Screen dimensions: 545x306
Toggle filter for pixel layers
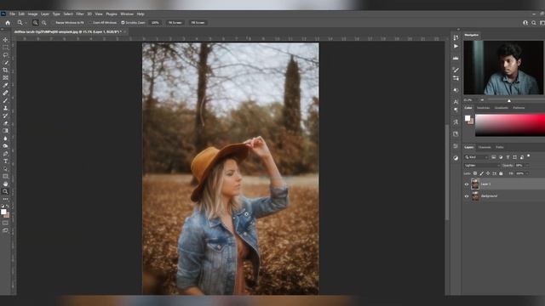pyautogui.click(x=494, y=157)
